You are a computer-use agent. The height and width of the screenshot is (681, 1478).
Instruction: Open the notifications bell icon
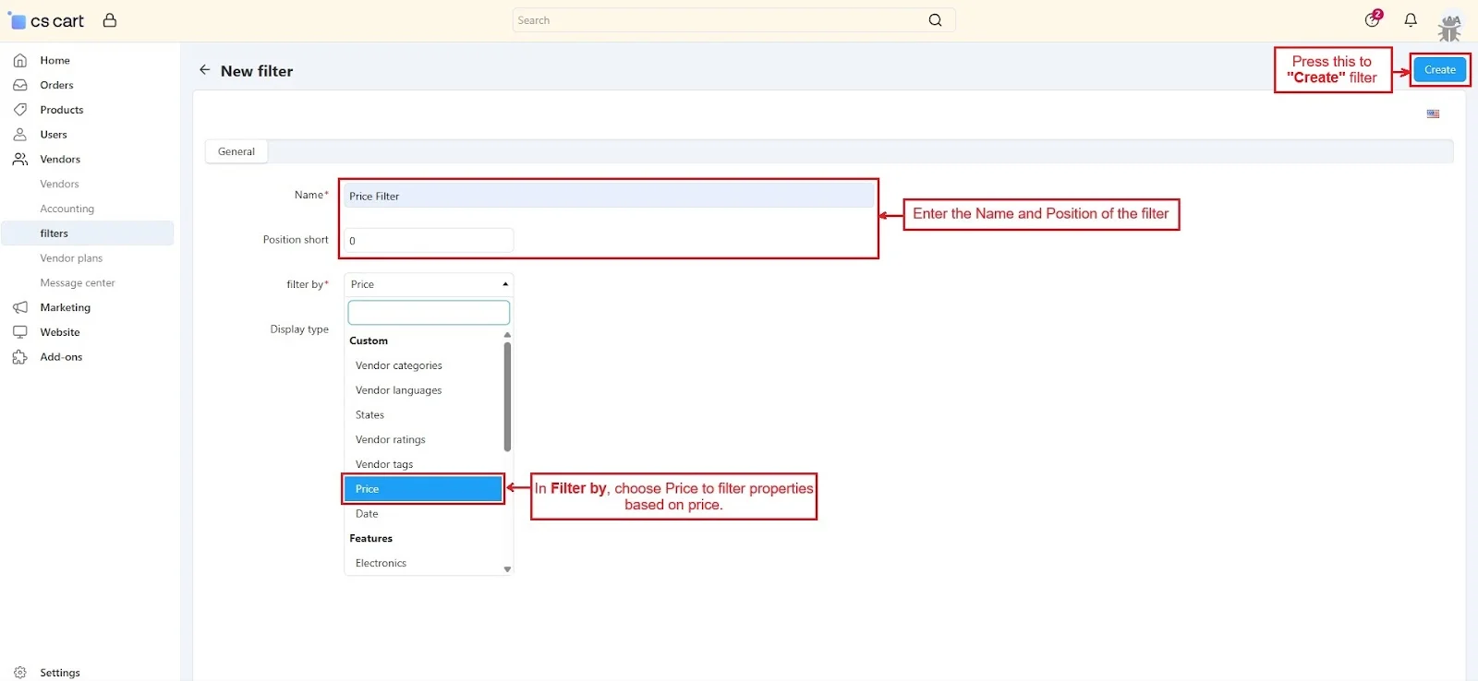coord(1411,20)
